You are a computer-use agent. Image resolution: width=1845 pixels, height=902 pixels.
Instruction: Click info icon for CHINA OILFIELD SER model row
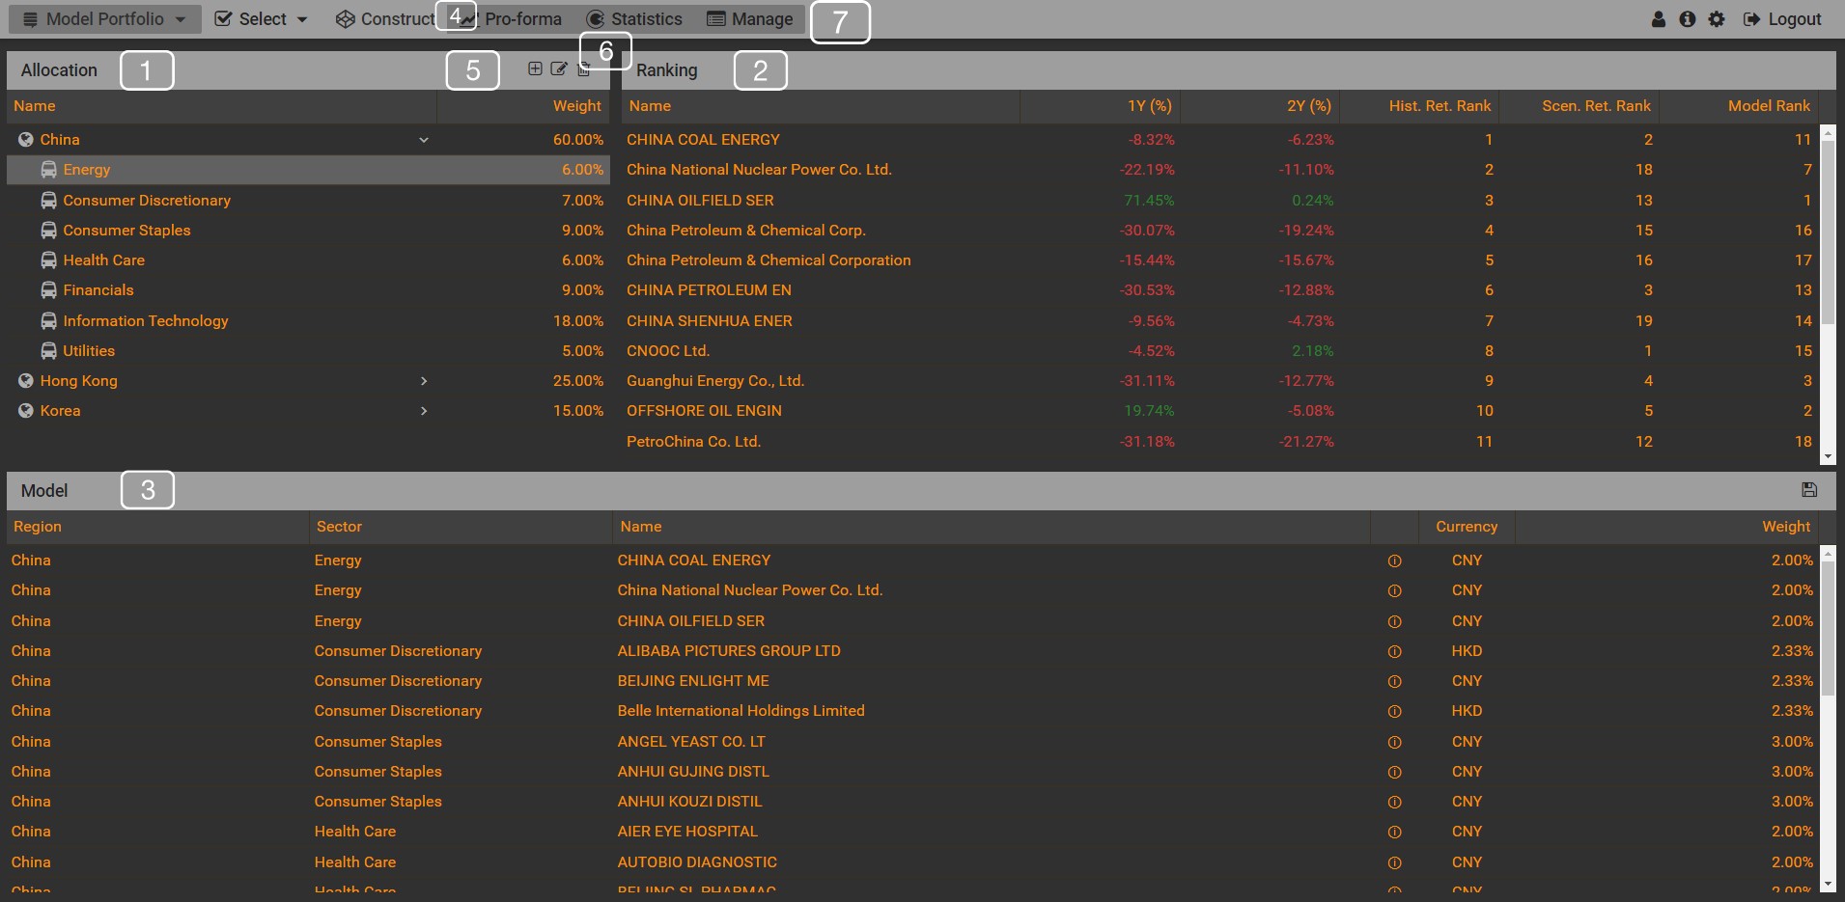(x=1394, y=621)
